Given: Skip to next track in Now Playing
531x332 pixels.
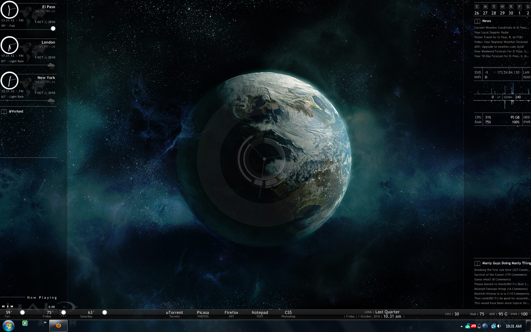Looking at the screenshot, I should tap(12, 306).
